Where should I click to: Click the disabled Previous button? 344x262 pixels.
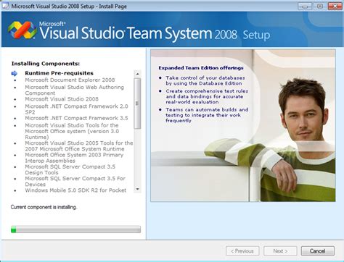[x=242, y=251]
